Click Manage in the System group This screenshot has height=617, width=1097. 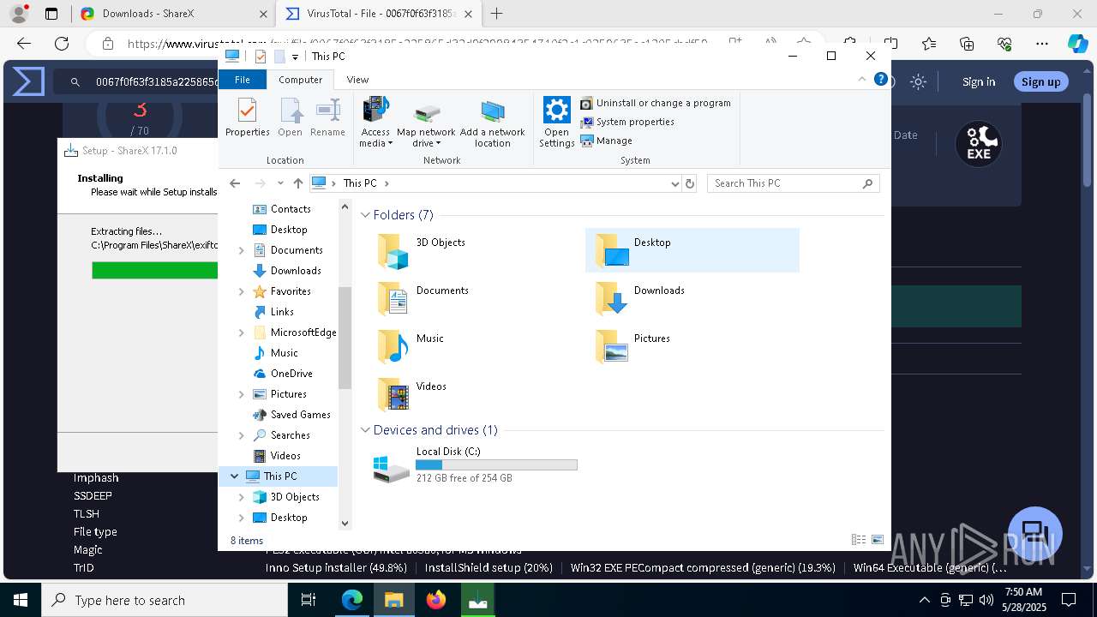[x=607, y=141]
